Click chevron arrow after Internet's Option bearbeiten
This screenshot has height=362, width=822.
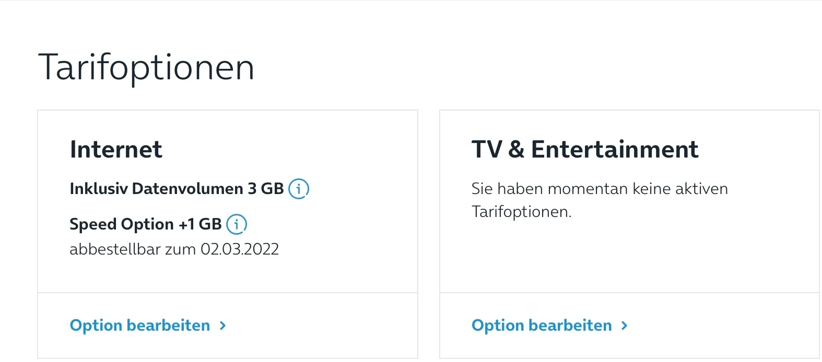[223, 325]
